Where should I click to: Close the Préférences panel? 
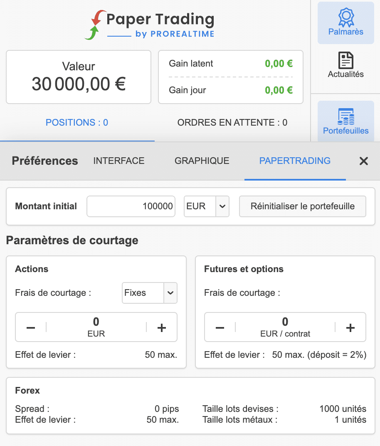[363, 161]
